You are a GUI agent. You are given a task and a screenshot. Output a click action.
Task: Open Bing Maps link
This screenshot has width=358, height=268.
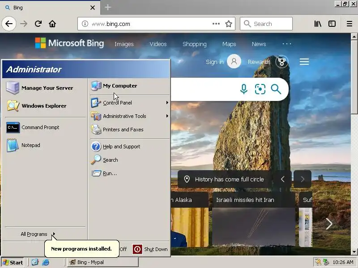(x=229, y=44)
